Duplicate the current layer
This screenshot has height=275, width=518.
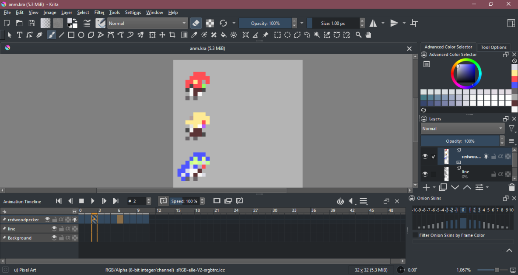point(443,188)
